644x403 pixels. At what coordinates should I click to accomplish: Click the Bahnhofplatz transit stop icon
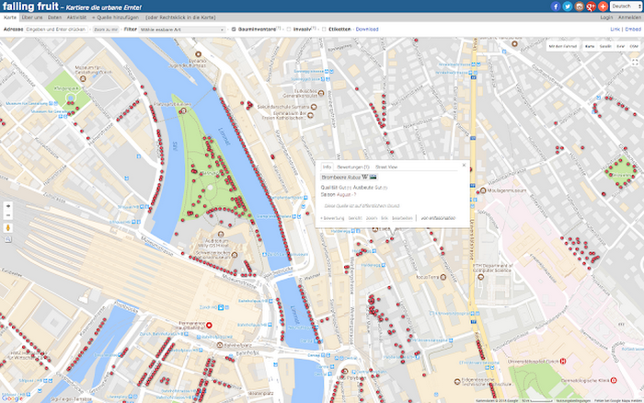(x=220, y=345)
